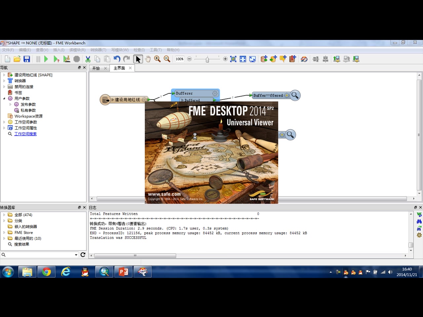The height and width of the screenshot is (317, 423).
Task: Open the inspector magnifier on Buffer_ffered
Action: click(x=295, y=95)
